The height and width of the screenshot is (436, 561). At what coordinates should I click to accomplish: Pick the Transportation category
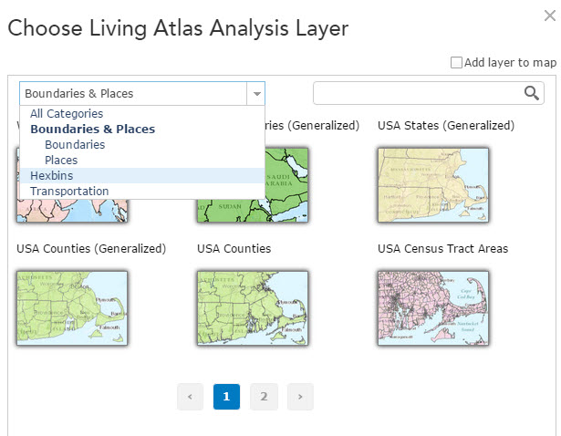click(x=69, y=192)
